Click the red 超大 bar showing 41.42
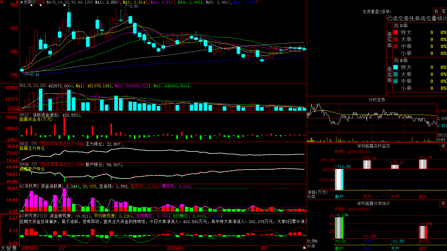 [x=423, y=232]
